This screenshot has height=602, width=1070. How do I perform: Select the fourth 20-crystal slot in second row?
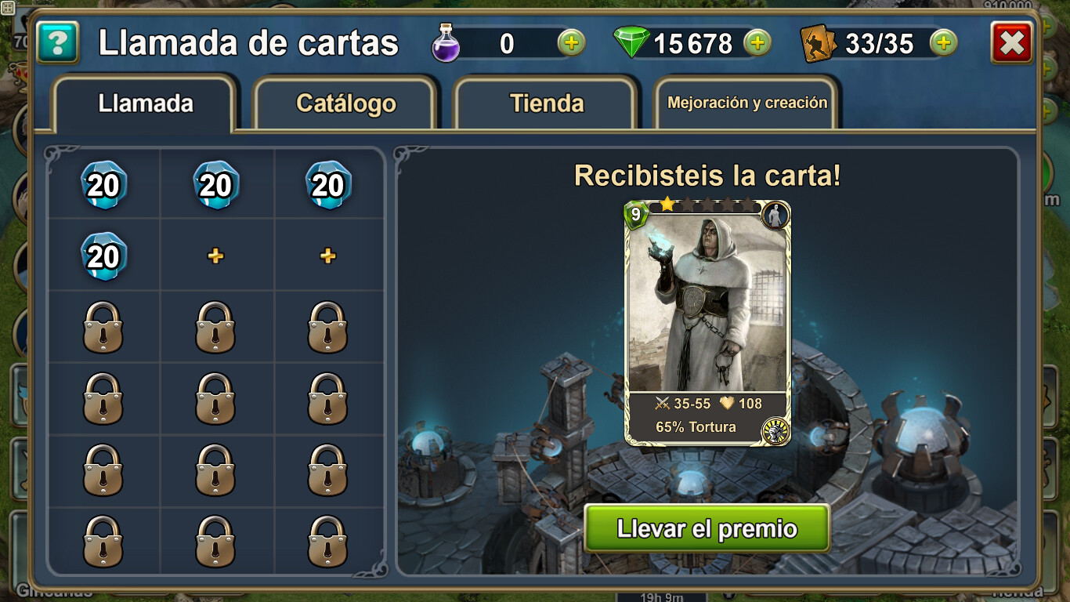tap(103, 256)
